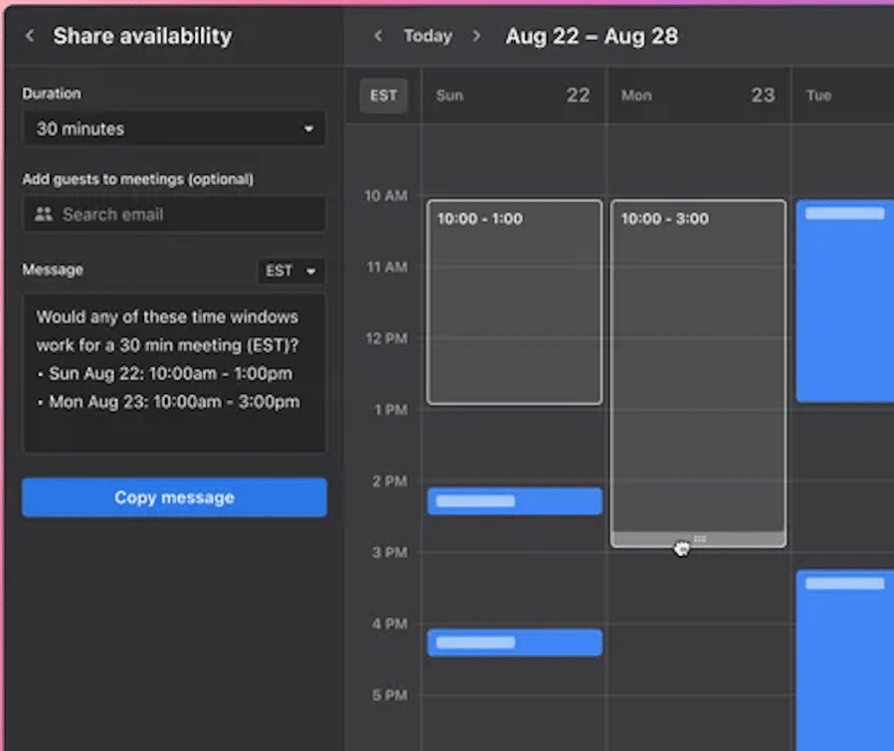
Task: Open the 30 minutes Duration dropdown
Action: (x=174, y=128)
